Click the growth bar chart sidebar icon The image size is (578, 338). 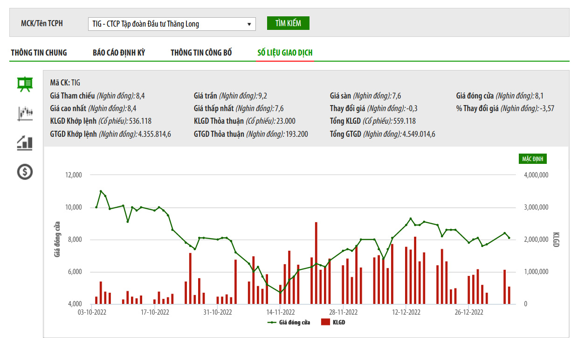25,142
